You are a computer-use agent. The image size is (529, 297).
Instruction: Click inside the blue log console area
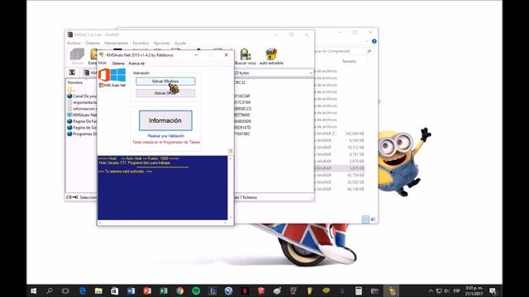coord(162,187)
